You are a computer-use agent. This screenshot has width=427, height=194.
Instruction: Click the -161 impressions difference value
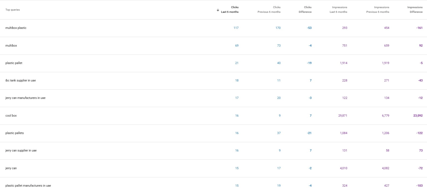(x=419, y=28)
